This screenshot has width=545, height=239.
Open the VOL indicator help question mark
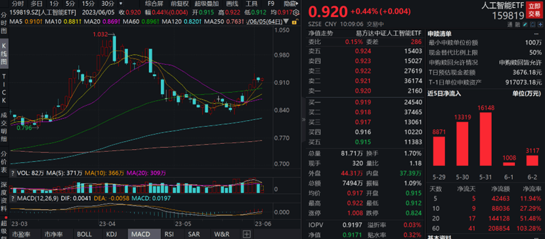click(x=13, y=173)
